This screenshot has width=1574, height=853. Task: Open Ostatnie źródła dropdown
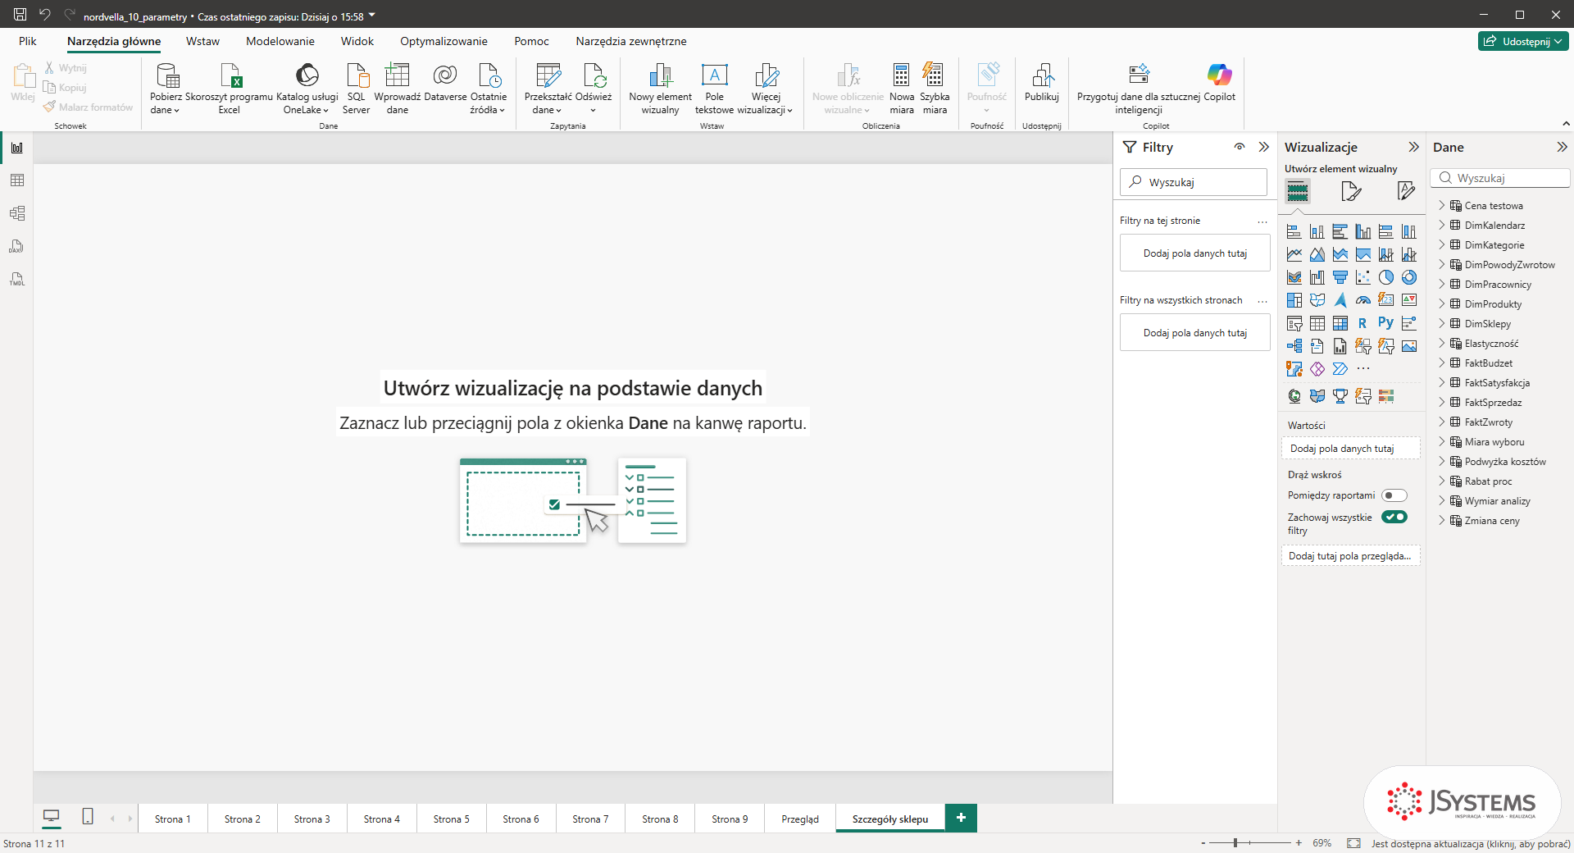point(489,89)
